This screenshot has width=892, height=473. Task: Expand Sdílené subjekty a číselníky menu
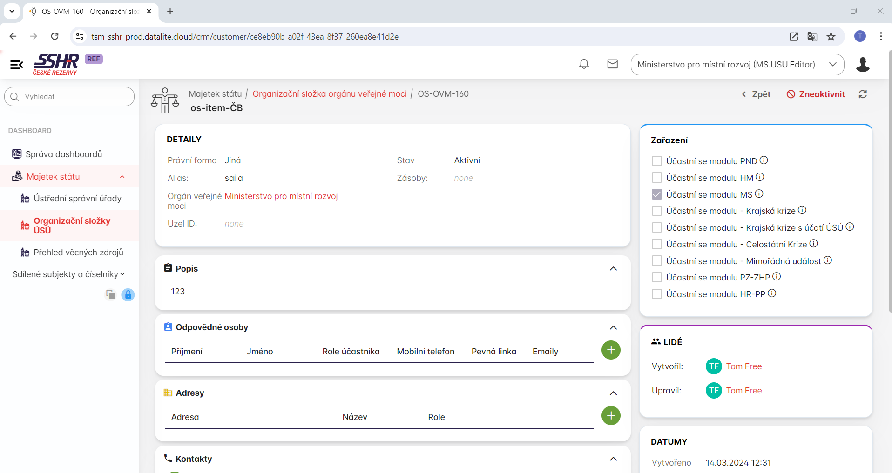[68, 274]
